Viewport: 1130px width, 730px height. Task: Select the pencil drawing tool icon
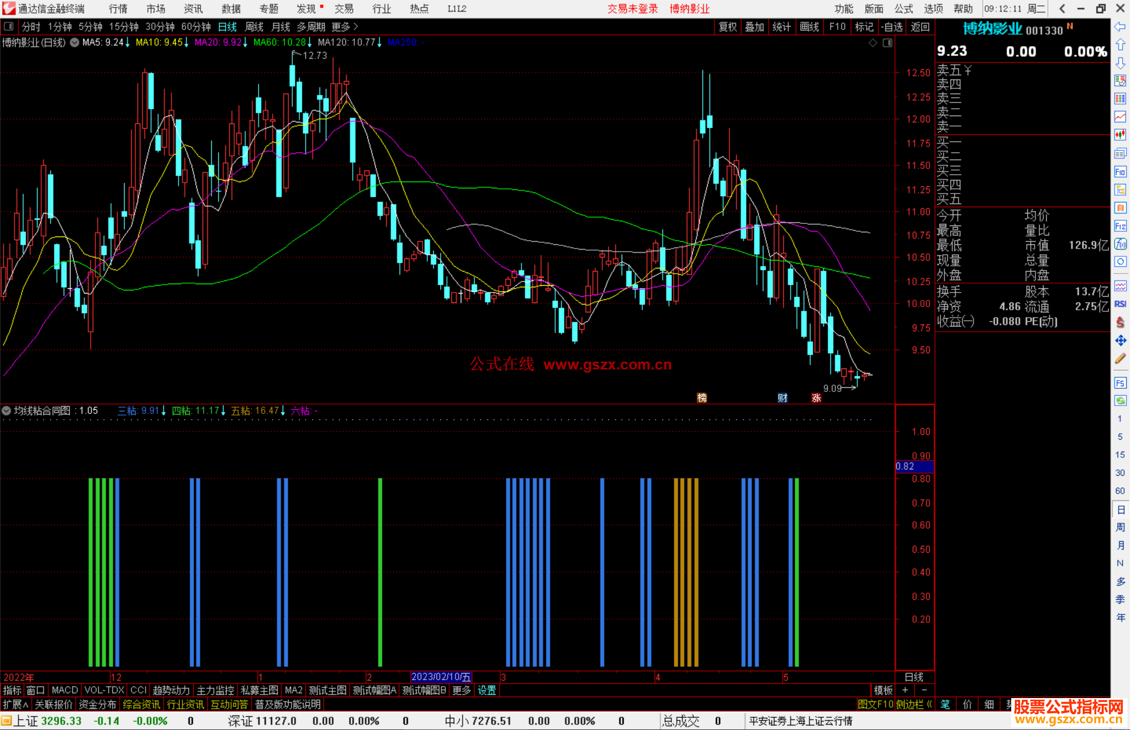pos(1120,359)
